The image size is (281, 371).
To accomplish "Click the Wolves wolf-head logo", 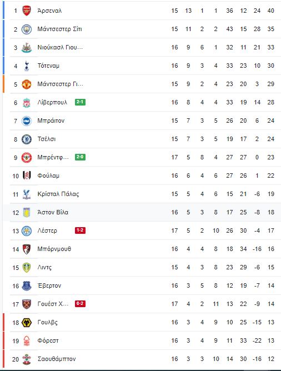I will tap(27, 323).
